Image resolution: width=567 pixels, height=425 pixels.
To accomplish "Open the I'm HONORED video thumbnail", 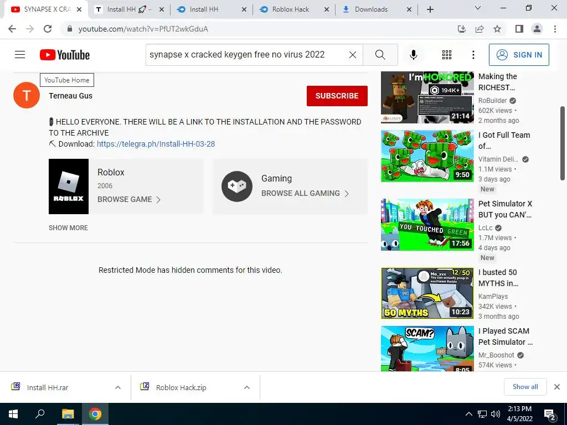I will 427,97.
